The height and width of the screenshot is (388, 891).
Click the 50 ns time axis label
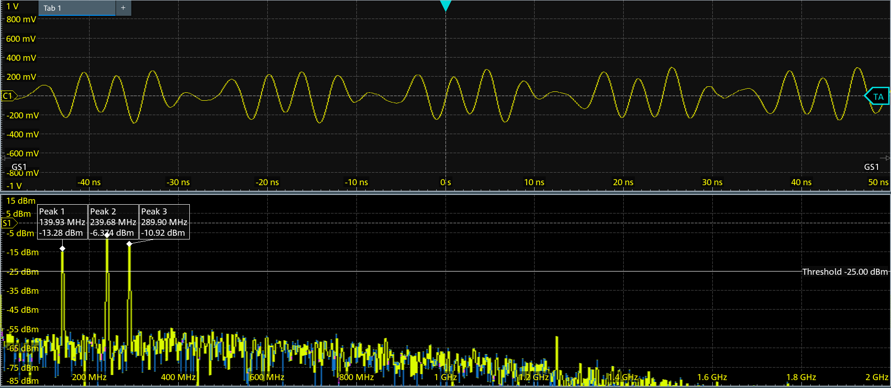click(x=878, y=182)
